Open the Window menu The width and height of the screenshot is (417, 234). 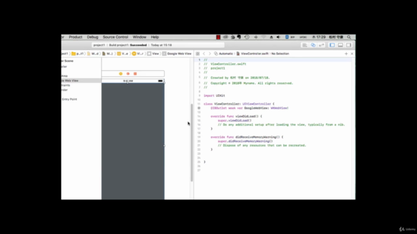[x=139, y=37]
